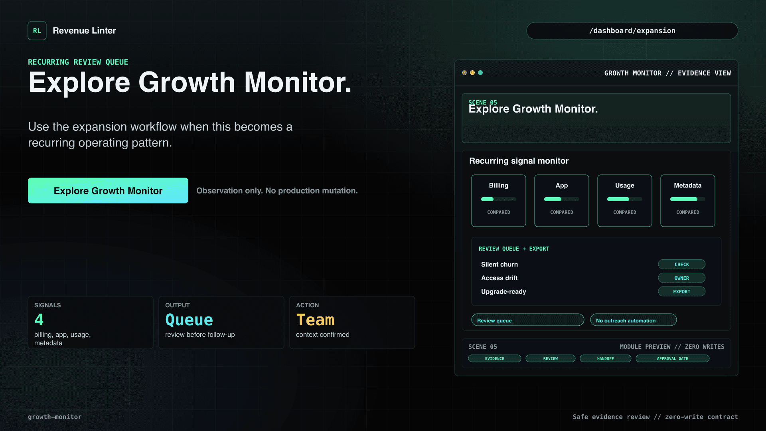This screenshot has width=766, height=431.
Task: Select the REVIEW tab pill
Action: (x=550, y=358)
